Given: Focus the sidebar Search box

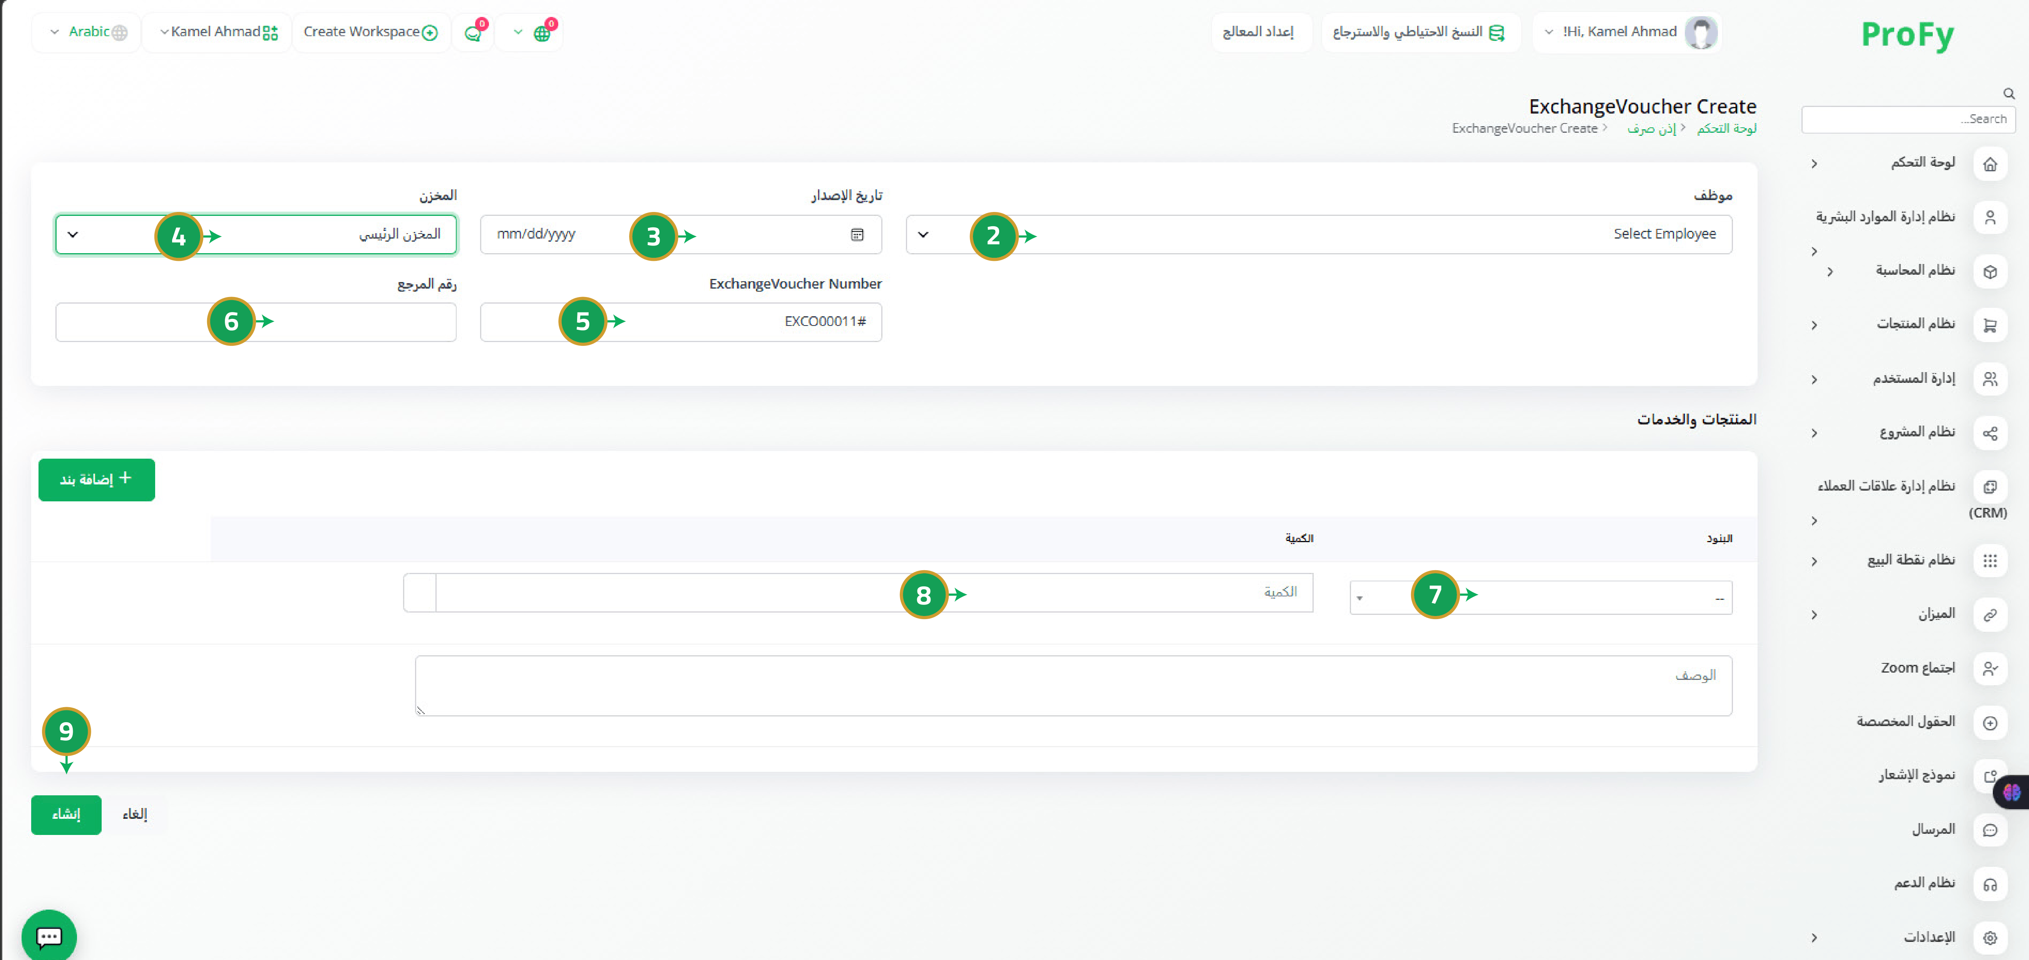Looking at the screenshot, I should tap(1908, 120).
